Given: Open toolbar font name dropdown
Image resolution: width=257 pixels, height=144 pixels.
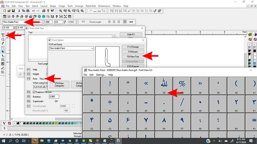Looking at the screenshot, I should pyautogui.click(x=41, y=22).
